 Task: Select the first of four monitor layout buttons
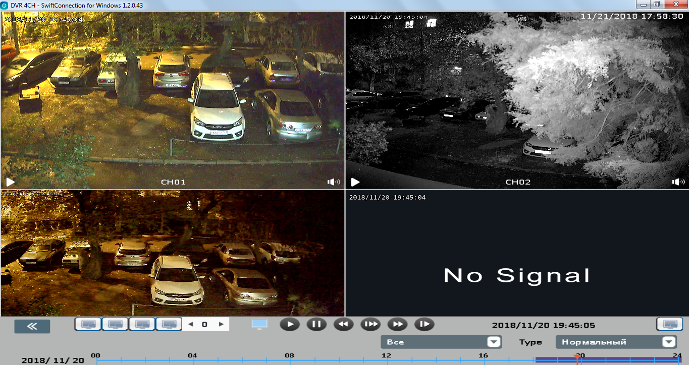[x=88, y=324]
